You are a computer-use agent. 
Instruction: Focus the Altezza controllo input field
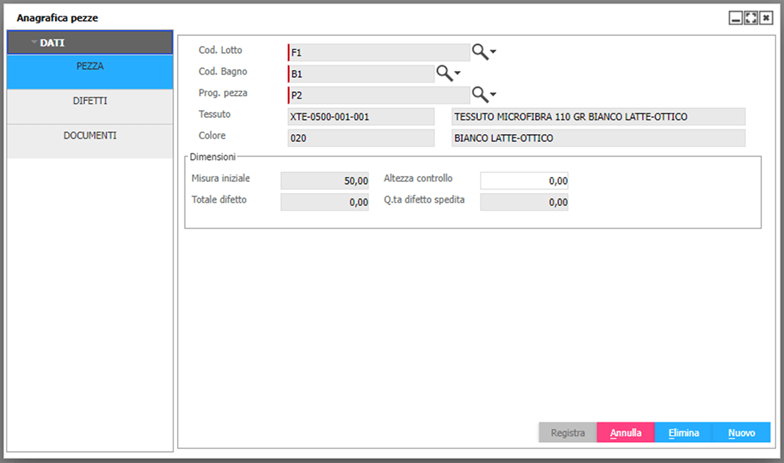pyautogui.click(x=524, y=181)
